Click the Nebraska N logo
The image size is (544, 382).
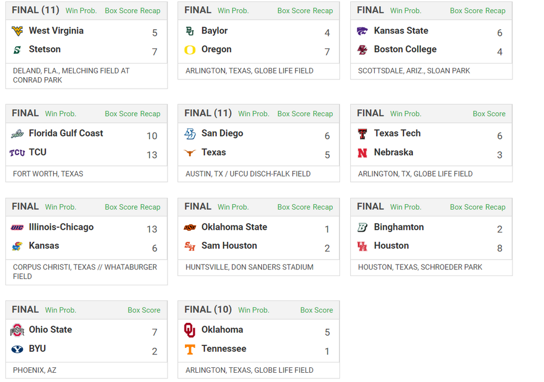tap(362, 153)
